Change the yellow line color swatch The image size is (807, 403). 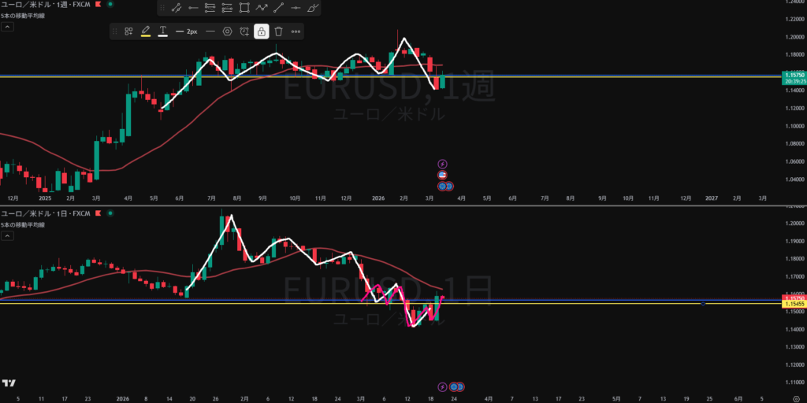pyautogui.click(x=146, y=31)
